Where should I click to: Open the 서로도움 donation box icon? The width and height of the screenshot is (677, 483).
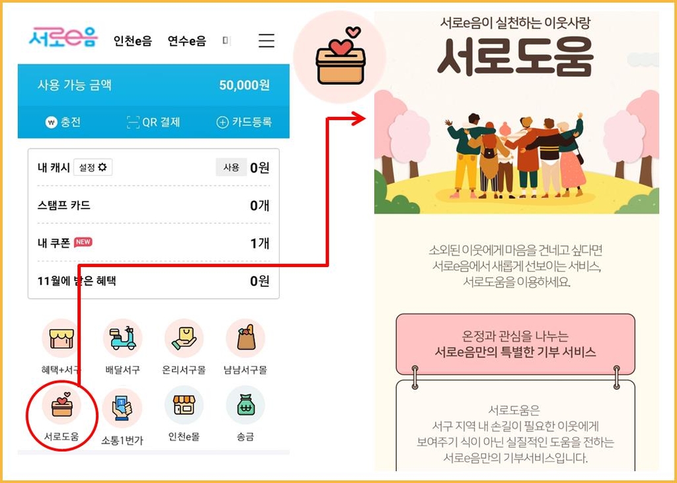[x=61, y=406]
